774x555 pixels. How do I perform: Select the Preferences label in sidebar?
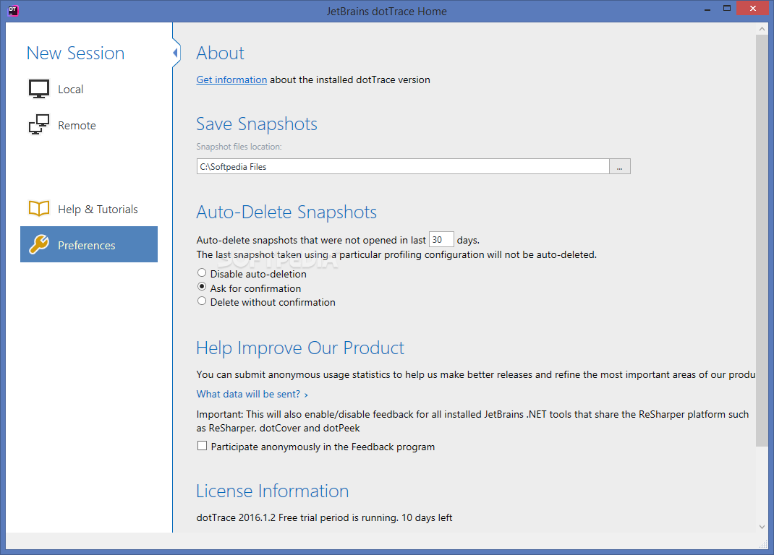point(86,245)
